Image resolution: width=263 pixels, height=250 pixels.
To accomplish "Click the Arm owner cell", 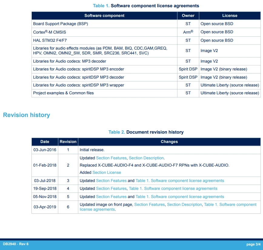I will 188,32.
